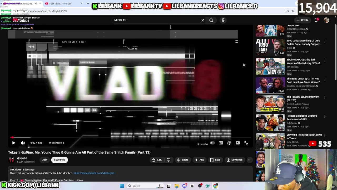337x190 pixels.
Task: Switch to the I Got Setup YouTube tab
Action: point(61,4)
